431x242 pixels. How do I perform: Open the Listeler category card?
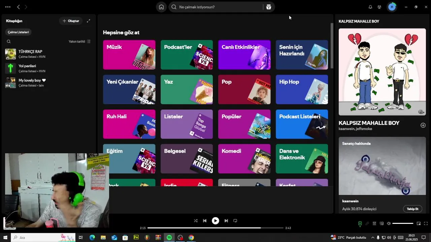tap(187, 124)
